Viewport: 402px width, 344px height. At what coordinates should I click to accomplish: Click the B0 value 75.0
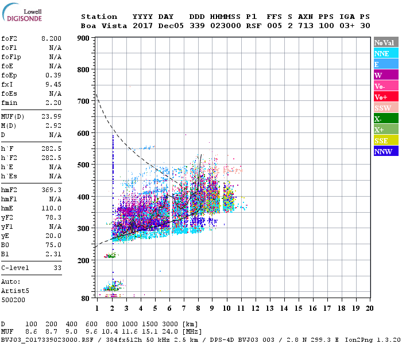click(53, 245)
